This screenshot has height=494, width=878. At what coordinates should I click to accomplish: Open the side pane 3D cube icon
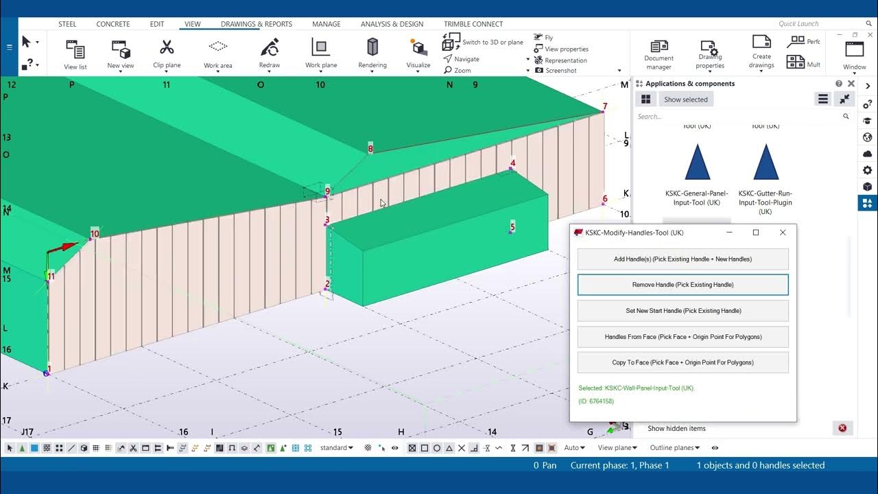tap(868, 187)
